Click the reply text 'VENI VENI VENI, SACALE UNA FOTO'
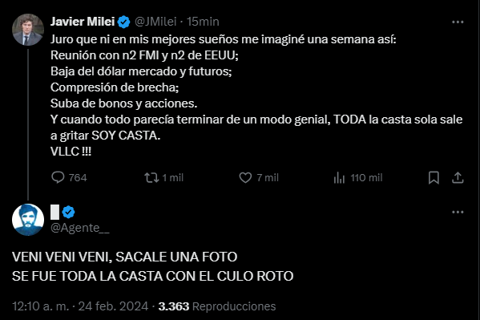 (x=124, y=257)
